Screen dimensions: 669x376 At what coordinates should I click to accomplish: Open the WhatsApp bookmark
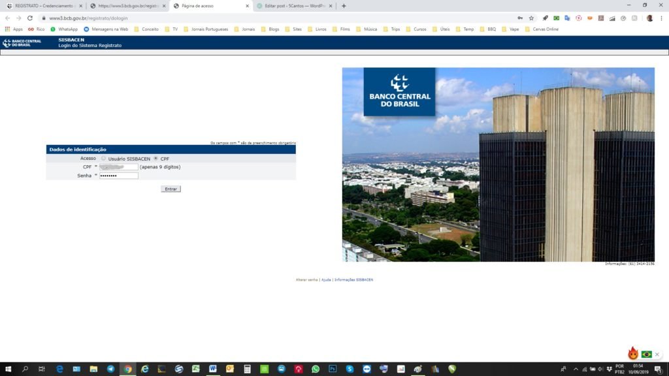(x=64, y=29)
